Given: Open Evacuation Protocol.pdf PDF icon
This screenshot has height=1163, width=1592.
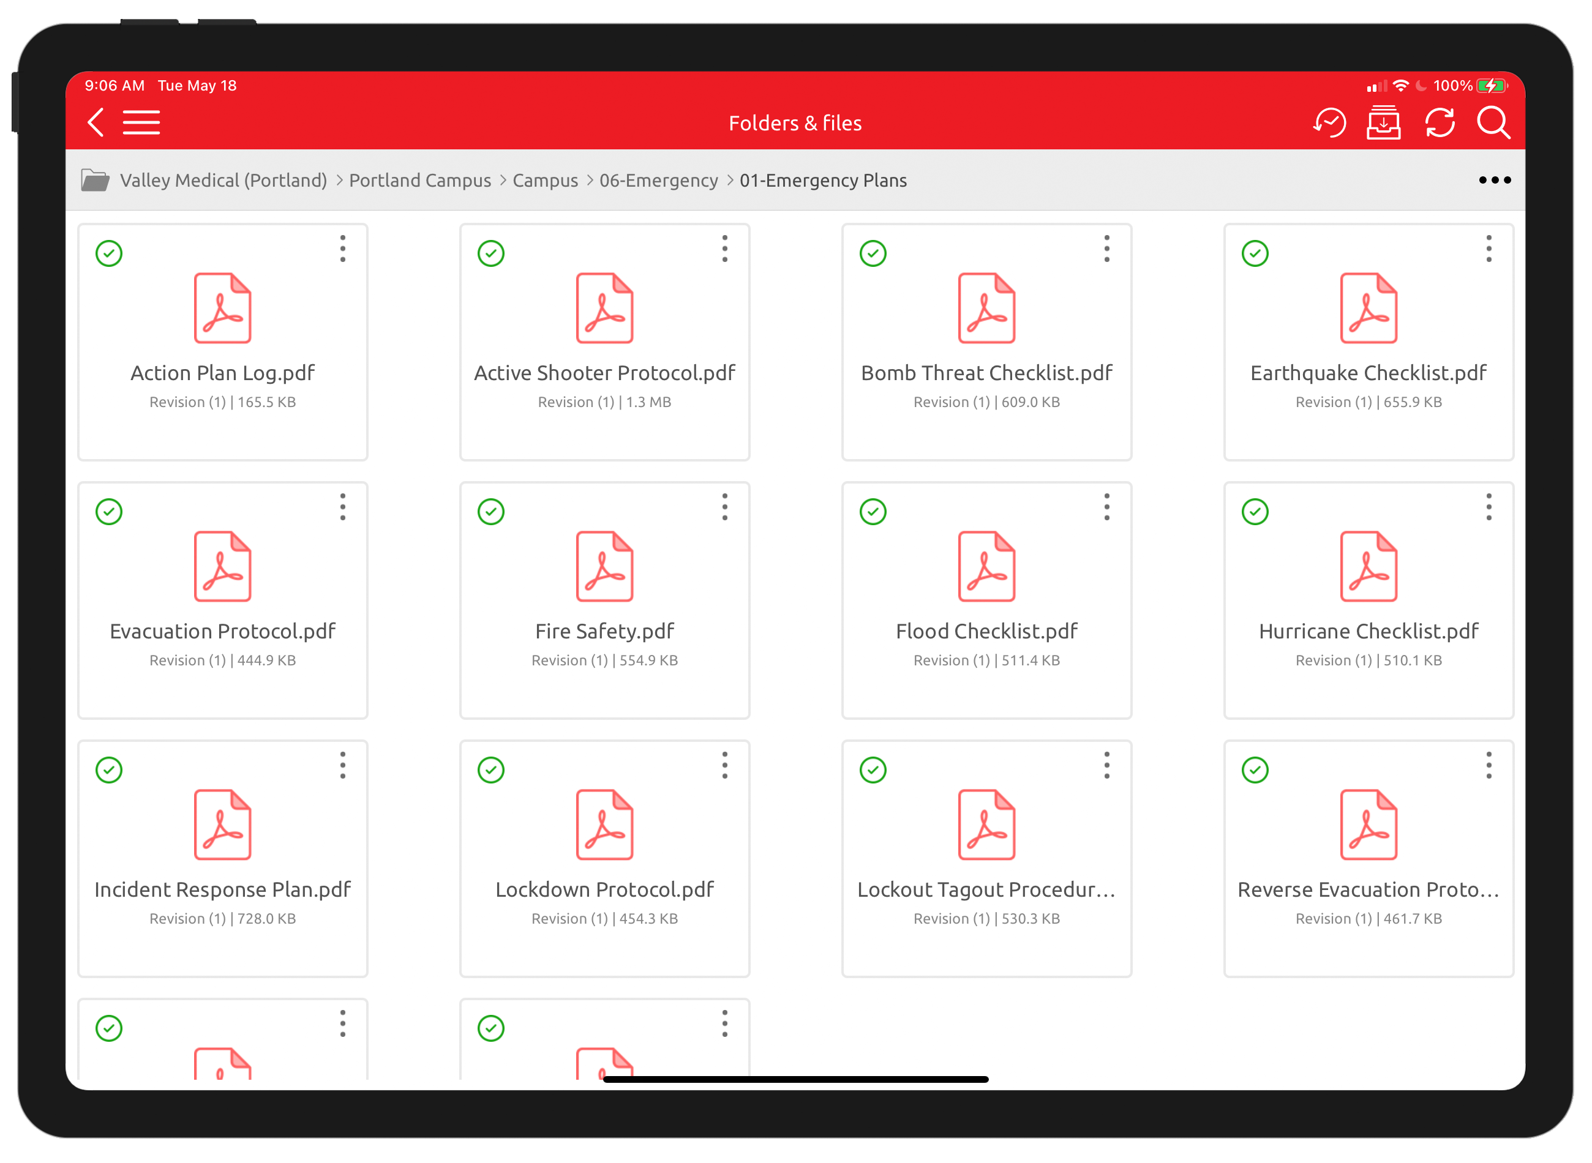Looking at the screenshot, I should coord(222,567).
